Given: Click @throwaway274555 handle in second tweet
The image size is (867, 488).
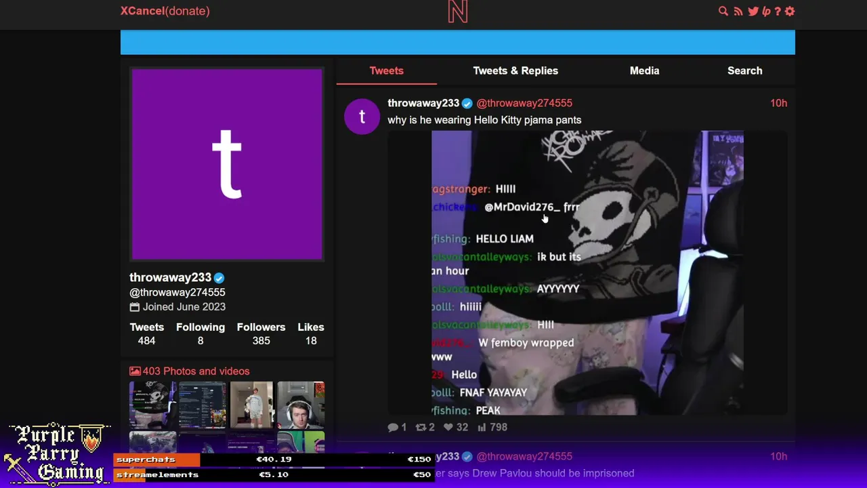Looking at the screenshot, I should click(x=524, y=456).
